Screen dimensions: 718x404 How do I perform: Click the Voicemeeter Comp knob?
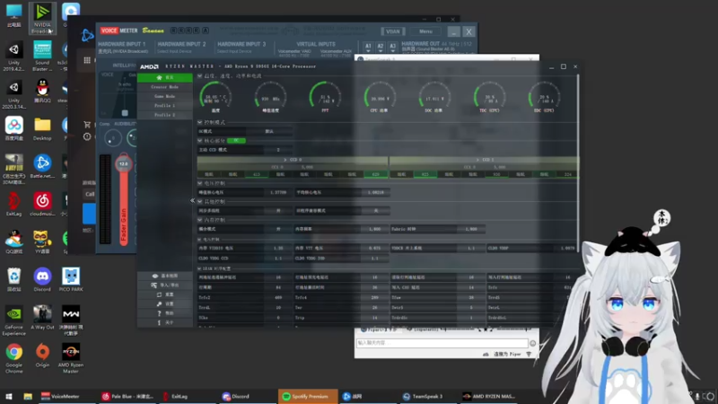click(113, 138)
